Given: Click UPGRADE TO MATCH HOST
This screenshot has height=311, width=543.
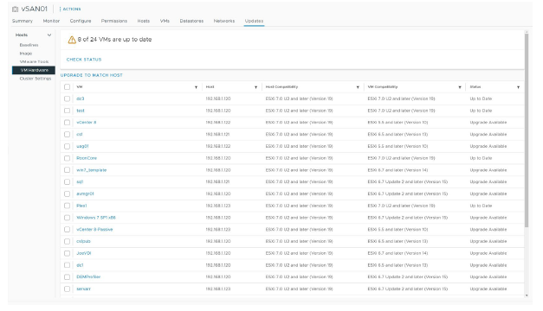Looking at the screenshot, I should [92, 75].
